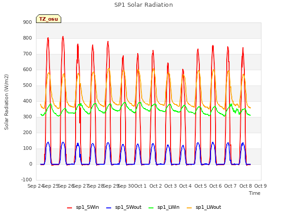Click the Oct 9 x-axis tick label
This screenshot has width=288, height=216.
261,186
